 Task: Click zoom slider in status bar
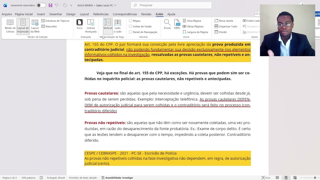[x=311, y=178]
